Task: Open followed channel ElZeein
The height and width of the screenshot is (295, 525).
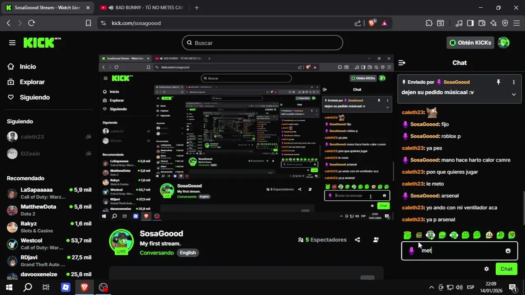Action: point(49,154)
